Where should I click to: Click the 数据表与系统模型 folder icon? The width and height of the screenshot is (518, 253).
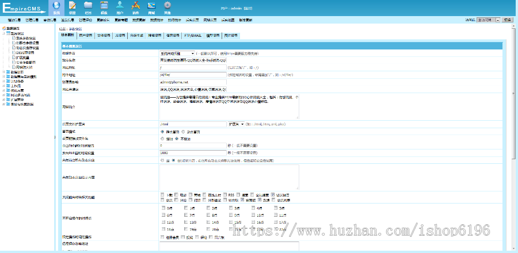(8, 76)
